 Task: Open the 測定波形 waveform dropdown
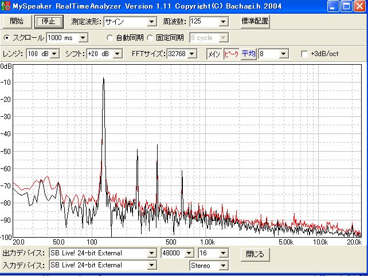coord(151,22)
